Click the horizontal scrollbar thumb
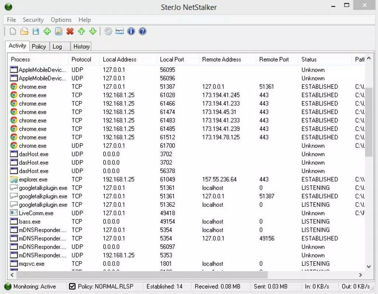 point(142,275)
